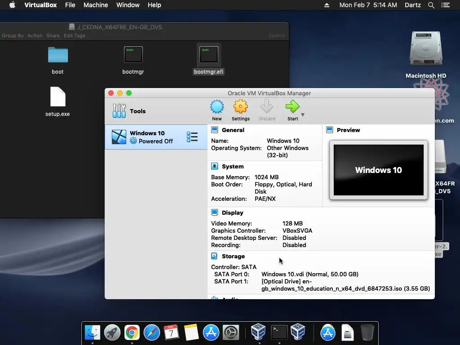460x345 pixels.
Task: Click the Preview section icon
Action: (330, 130)
